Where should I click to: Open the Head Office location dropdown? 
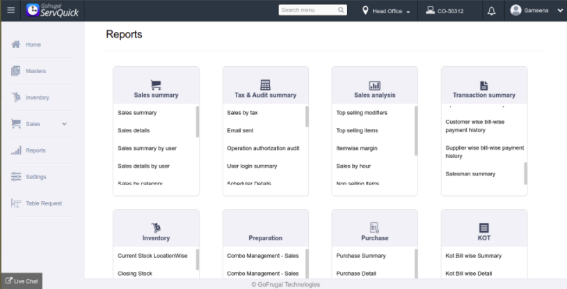pos(386,11)
